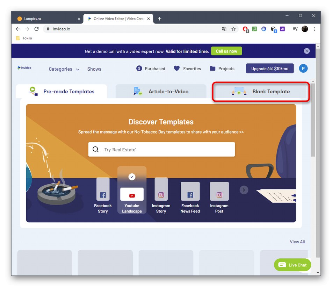The height and width of the screenshot is (287, 332).
Task: Click the heart Favorites icon
Action: tap(176, 68)
